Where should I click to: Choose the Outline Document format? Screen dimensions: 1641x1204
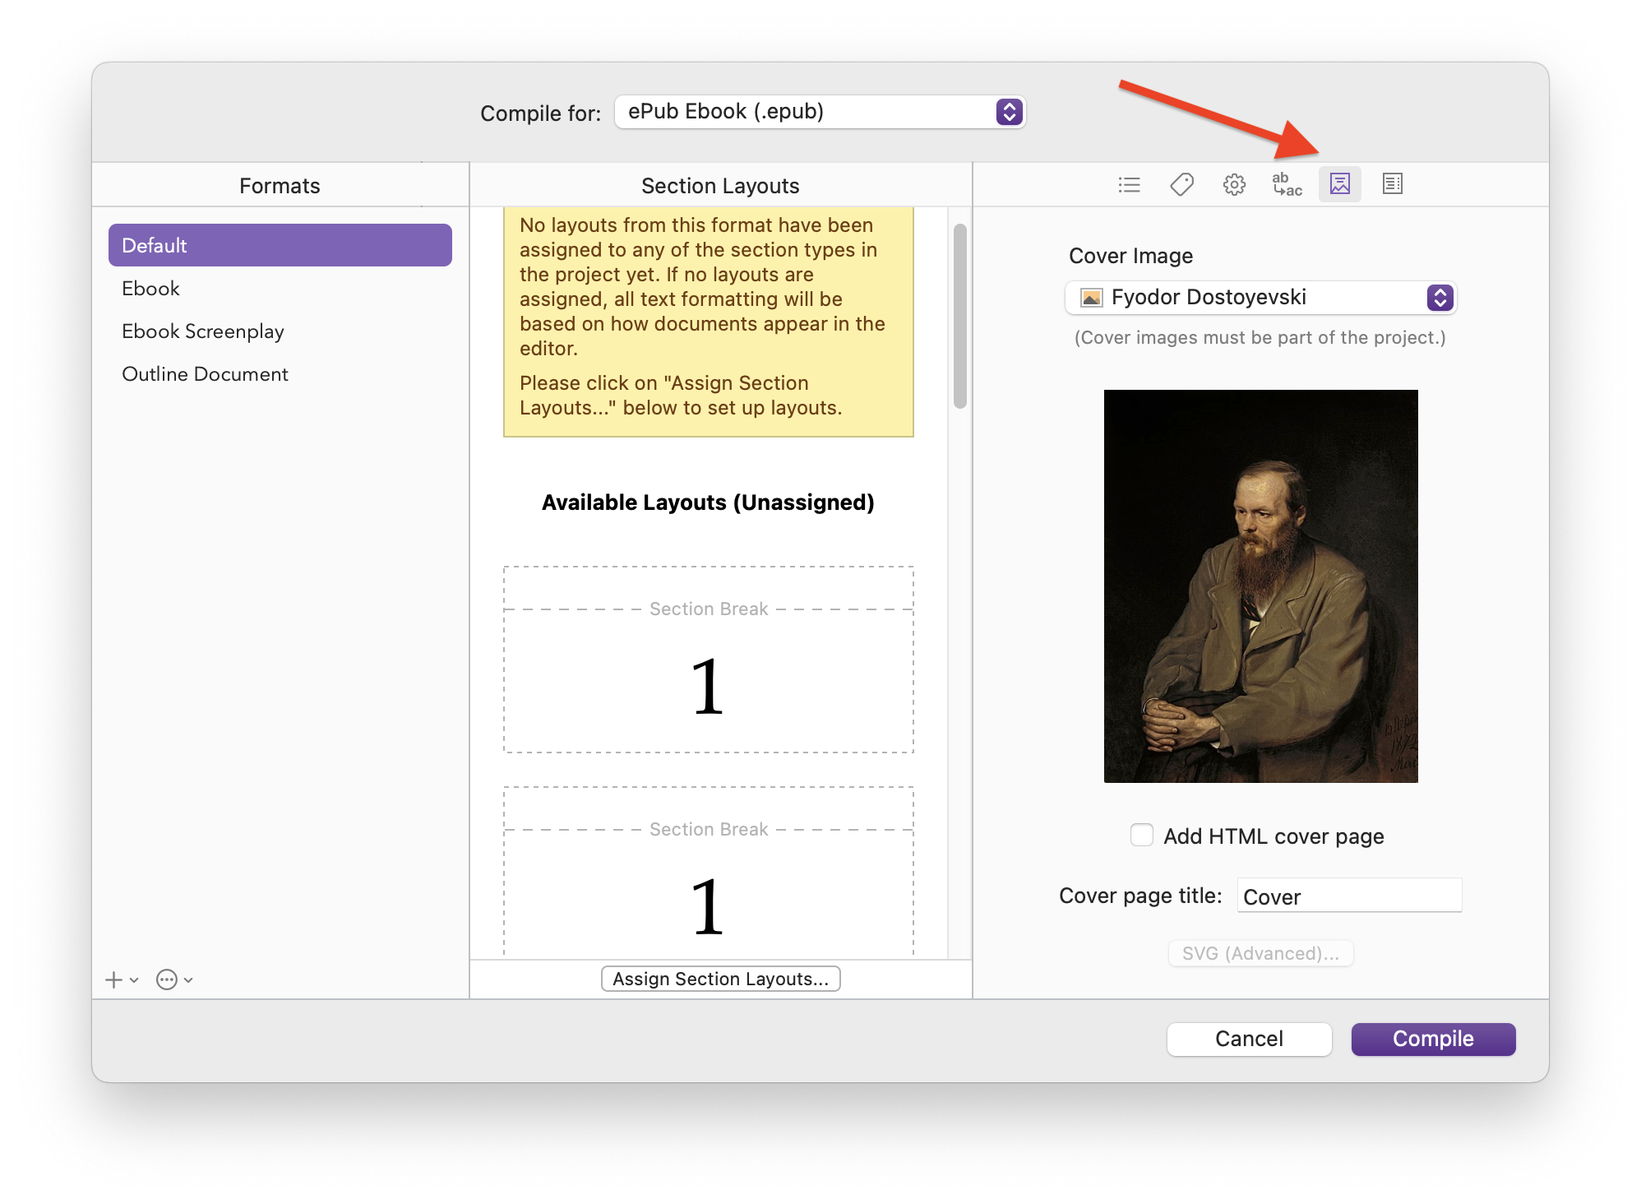pos(205,374)
